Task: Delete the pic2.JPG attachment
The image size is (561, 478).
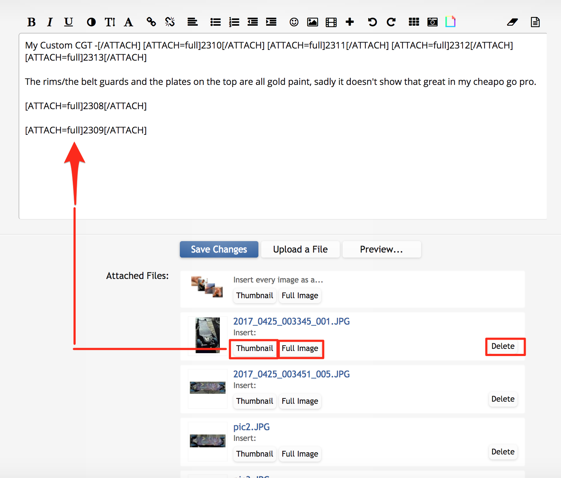Action: (x=502, y=452)
